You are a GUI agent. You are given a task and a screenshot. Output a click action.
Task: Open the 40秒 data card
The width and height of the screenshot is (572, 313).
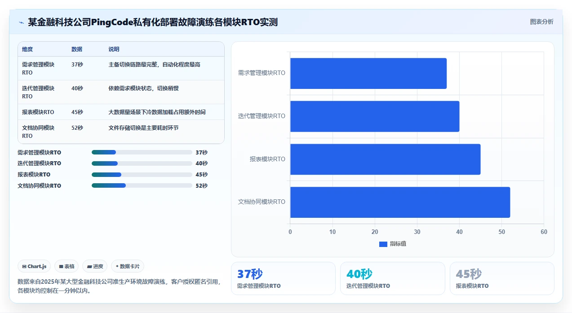pos(393,278)
